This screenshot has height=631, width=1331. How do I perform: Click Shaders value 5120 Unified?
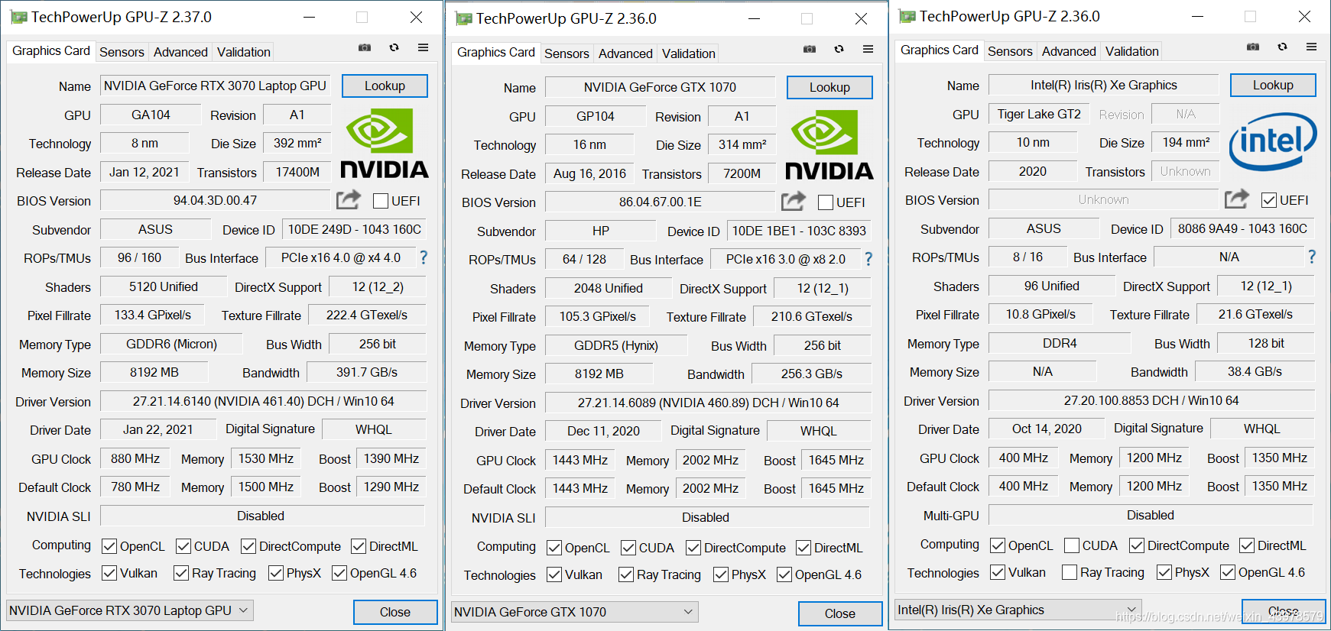coord(164,286)
